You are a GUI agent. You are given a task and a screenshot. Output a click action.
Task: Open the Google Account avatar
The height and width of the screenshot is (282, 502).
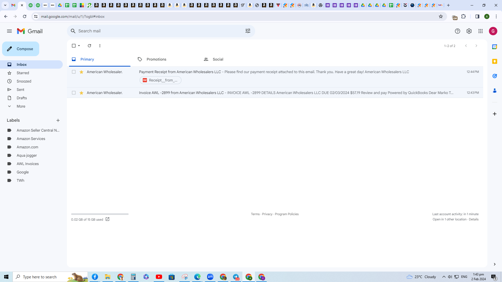pyautogui.click(x=493, y=31)
